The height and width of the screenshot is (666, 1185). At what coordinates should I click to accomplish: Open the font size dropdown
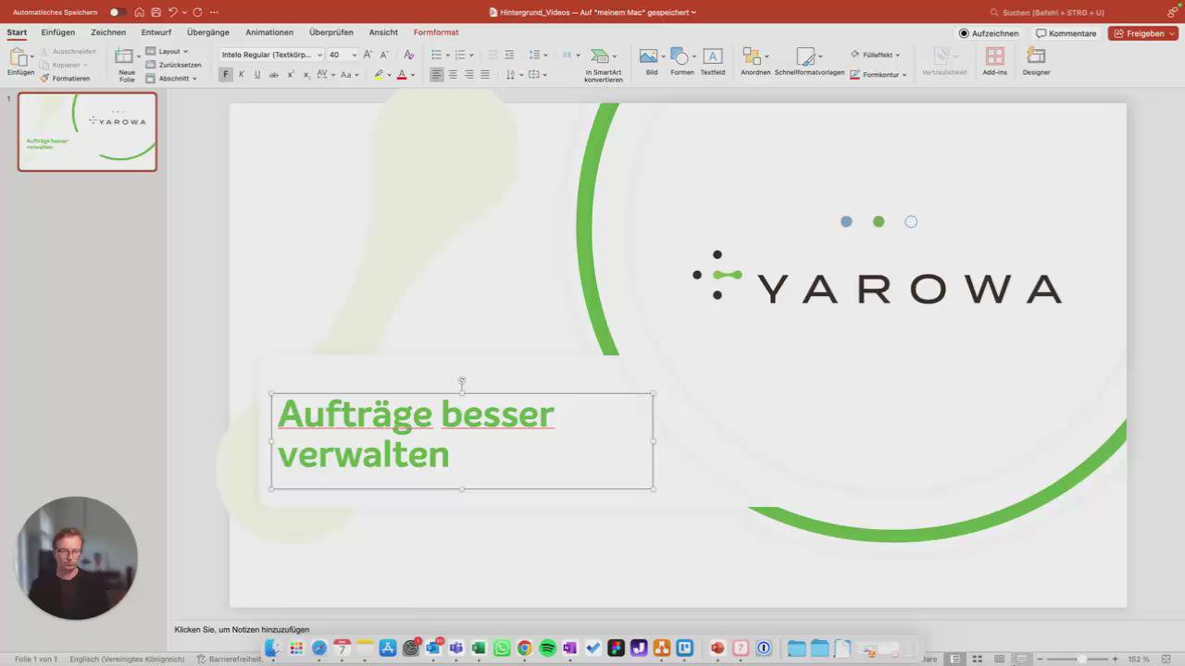pos(354,55)
